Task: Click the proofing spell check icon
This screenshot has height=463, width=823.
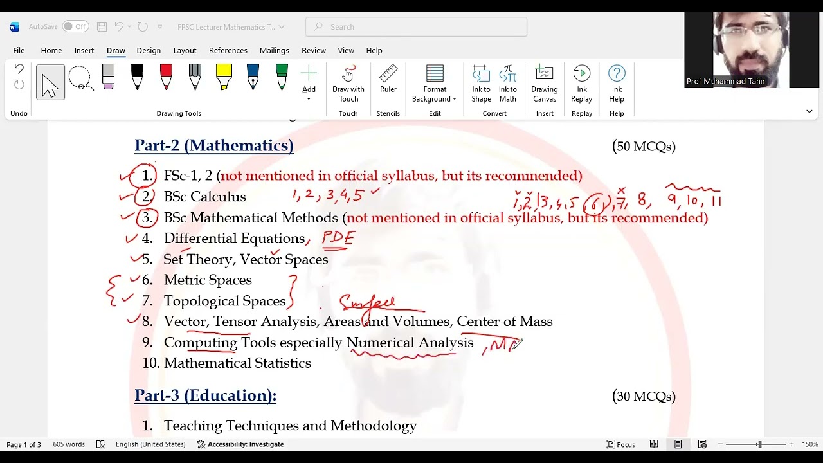Action: [x=100, y=444]
